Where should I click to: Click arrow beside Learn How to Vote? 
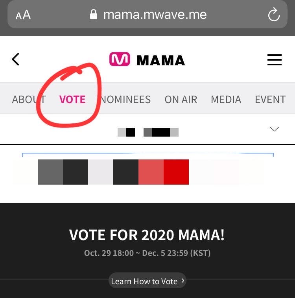click(182, 281)
